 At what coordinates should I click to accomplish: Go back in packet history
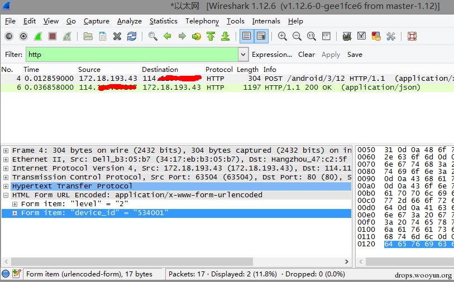click(x=168, y=36)
